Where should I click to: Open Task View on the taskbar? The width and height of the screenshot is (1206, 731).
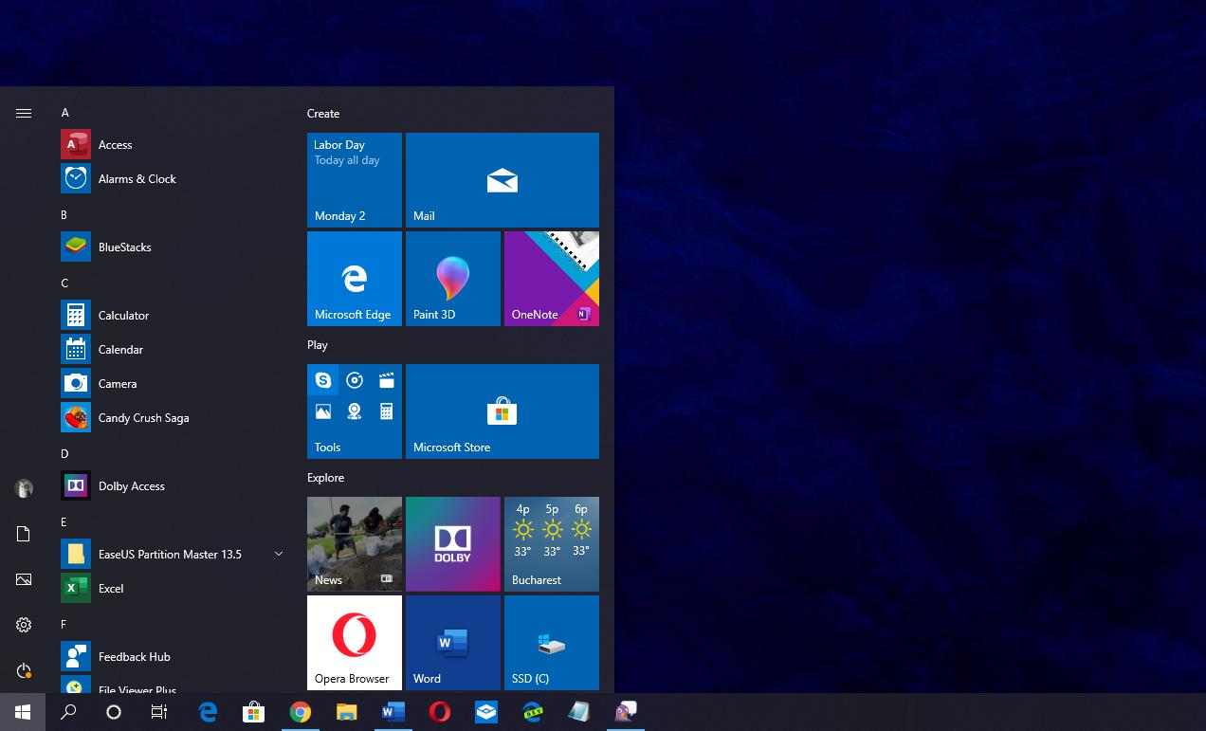click(159, 712)
